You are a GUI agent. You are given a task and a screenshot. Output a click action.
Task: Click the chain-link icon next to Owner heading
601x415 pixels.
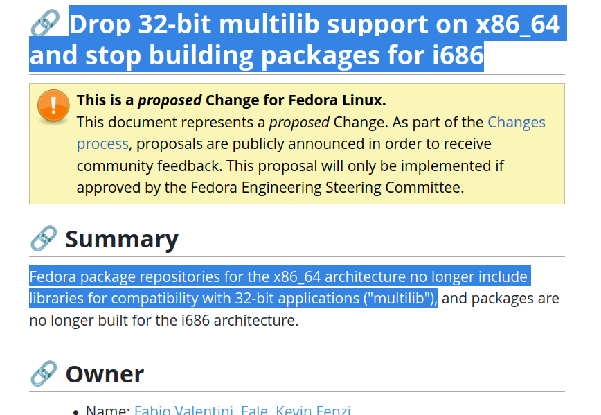pyautogui.click(x=44, y=373)
